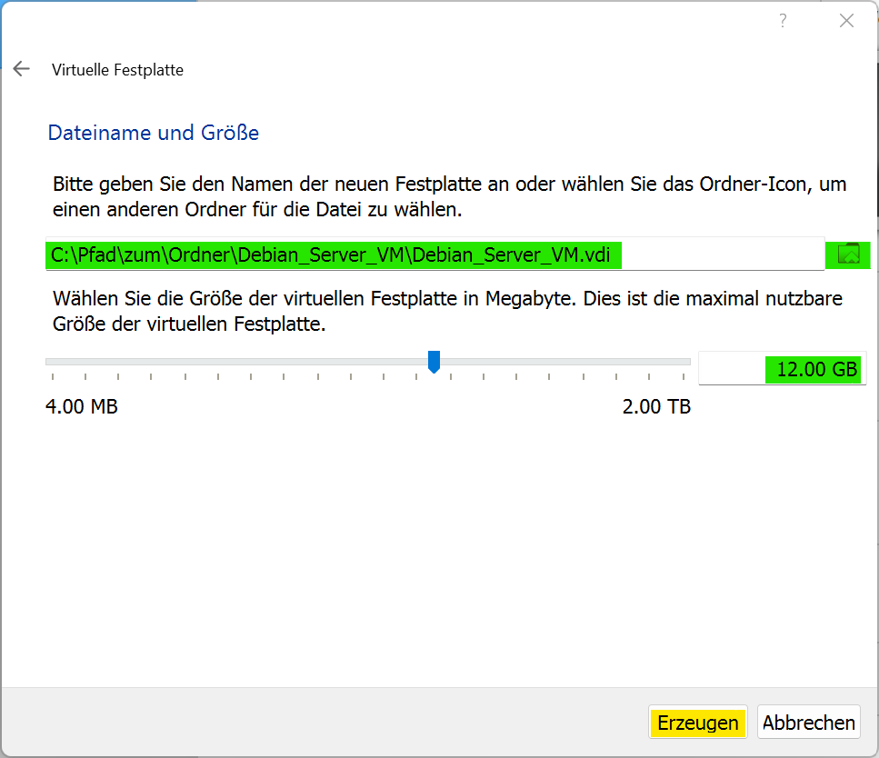Open the folder browse icon next to path
The image size is (879, 758).
point(848,254)
